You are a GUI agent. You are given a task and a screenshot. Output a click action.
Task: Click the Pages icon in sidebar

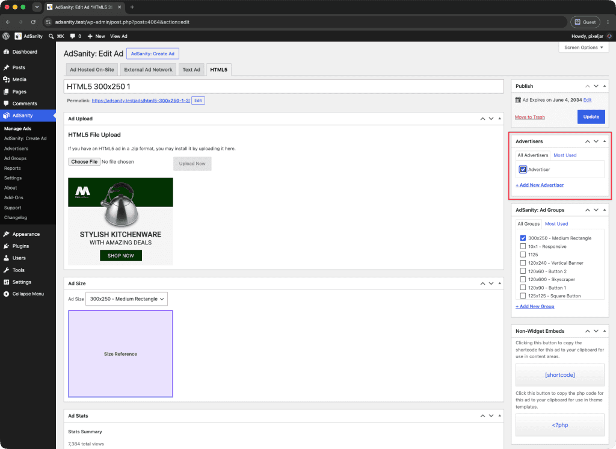(x=6, y=91)
